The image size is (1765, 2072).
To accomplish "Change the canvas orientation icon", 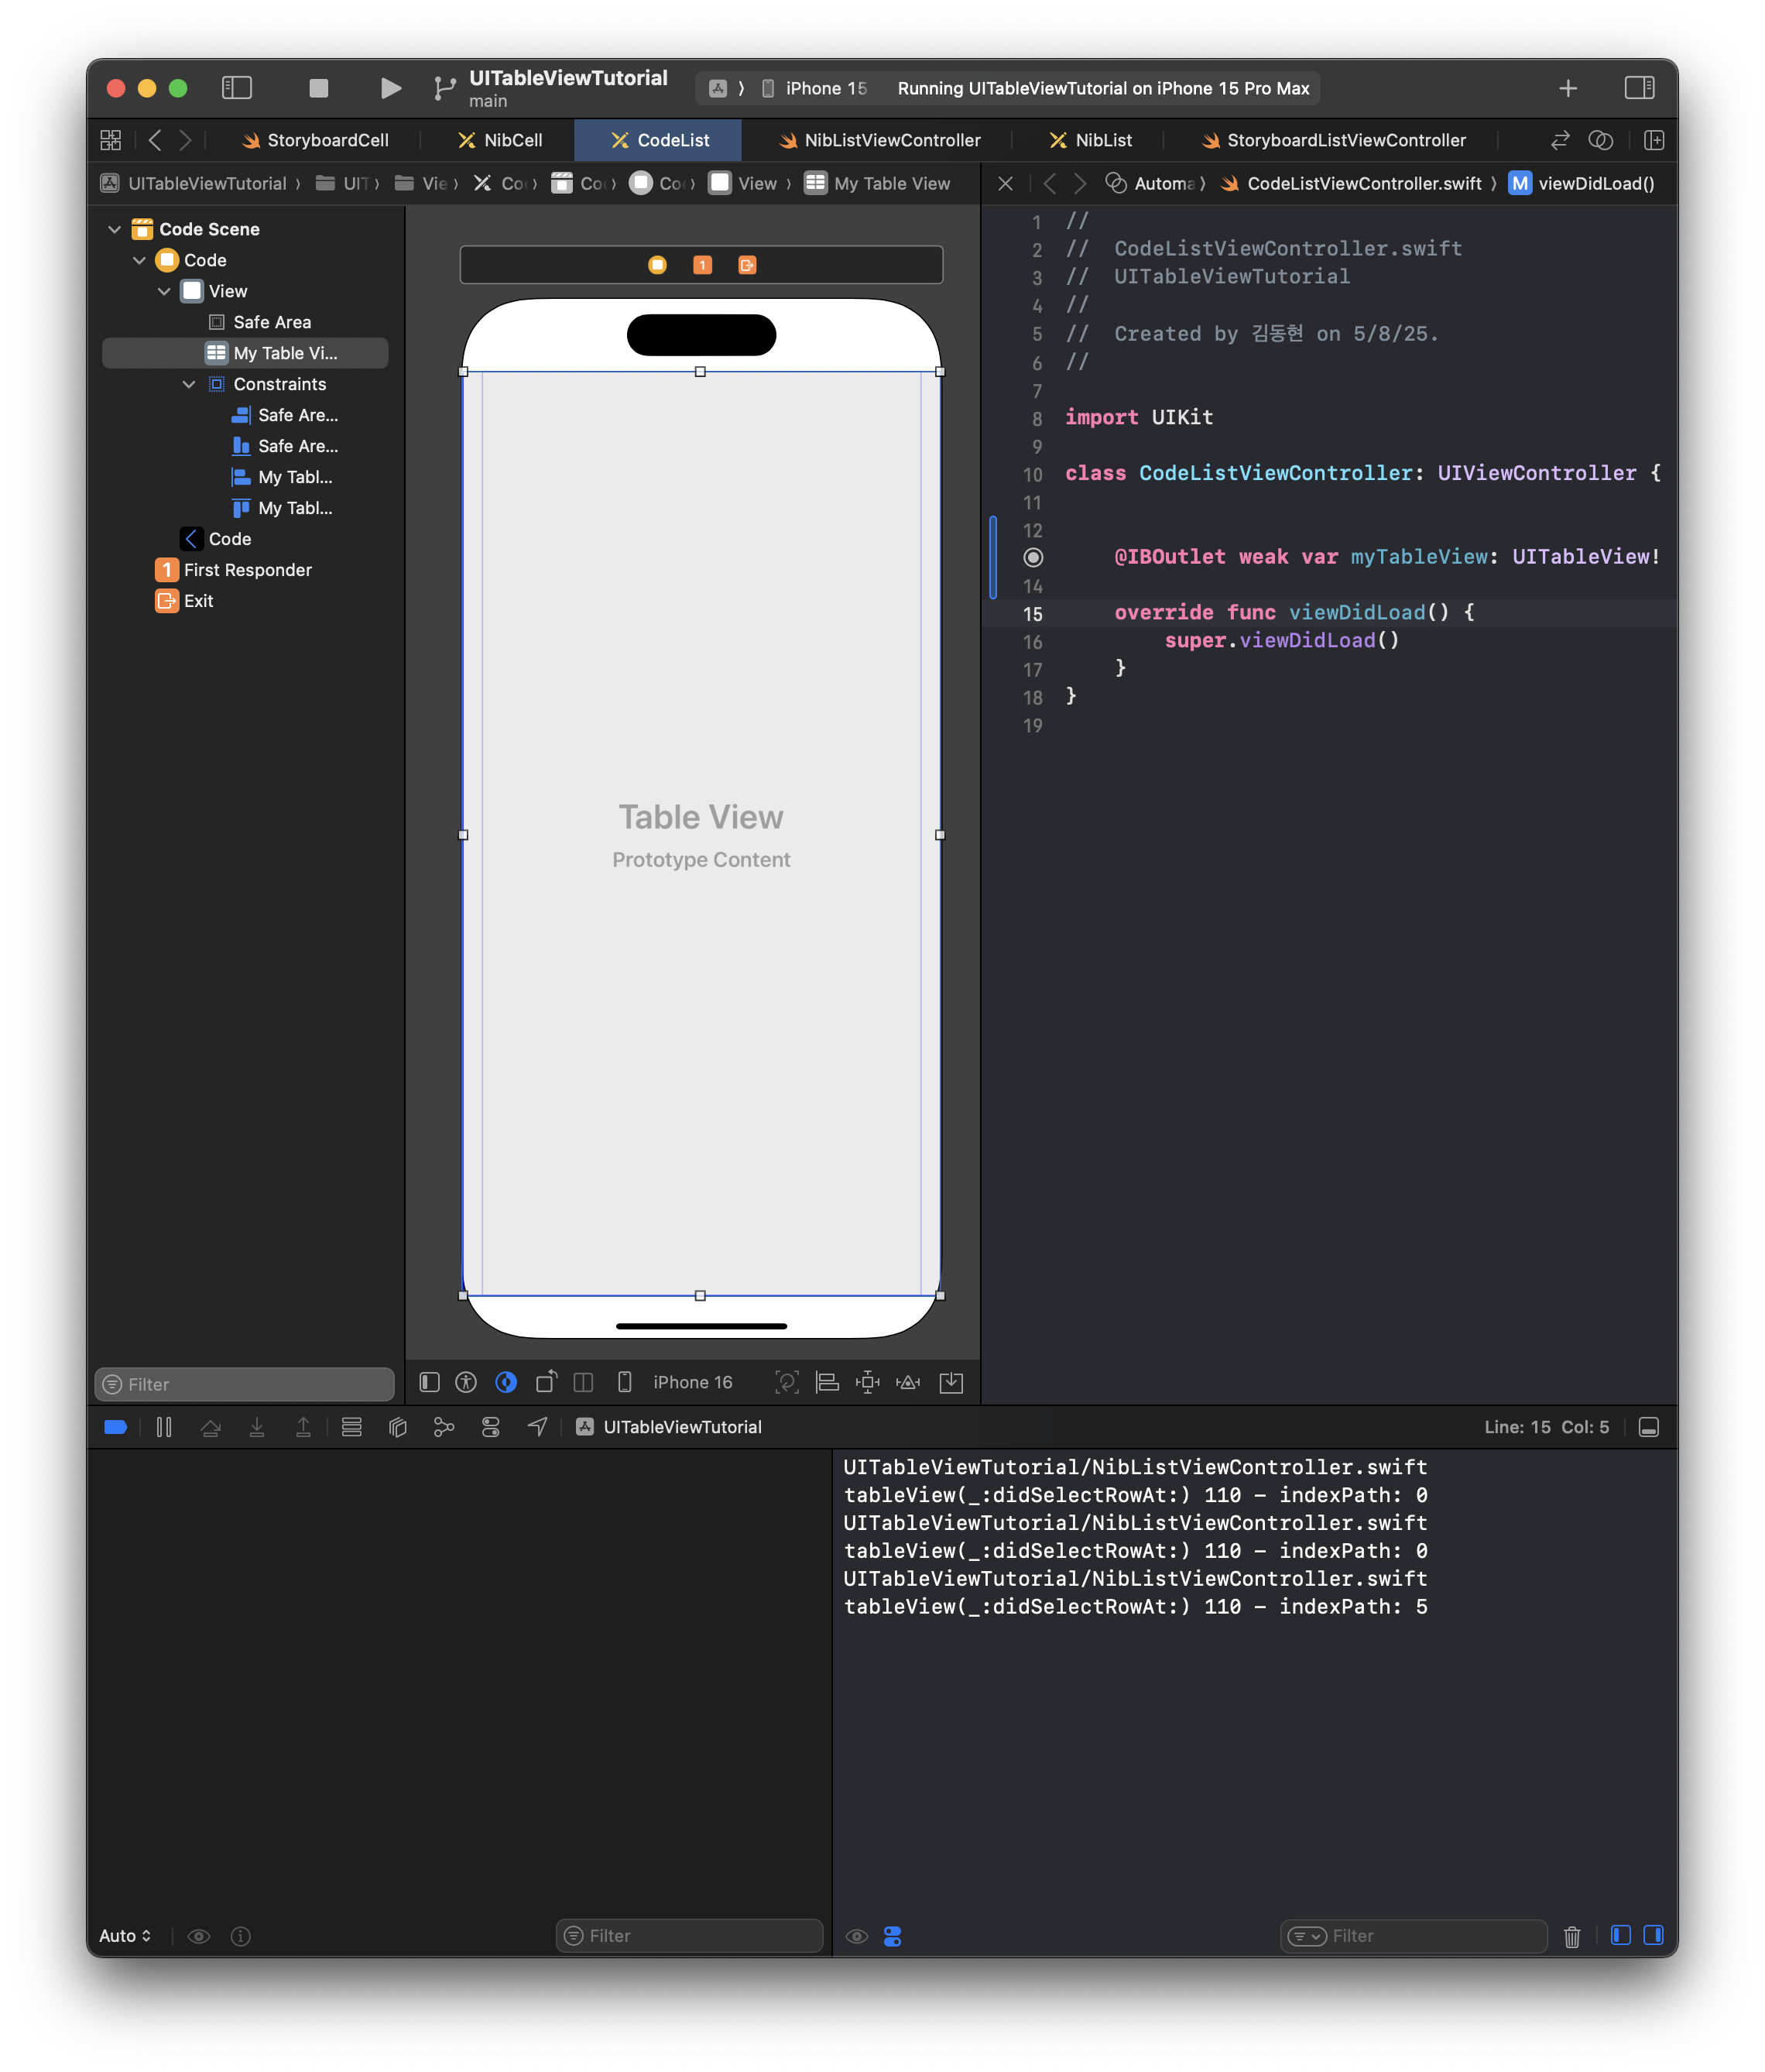I will 546,1382.
